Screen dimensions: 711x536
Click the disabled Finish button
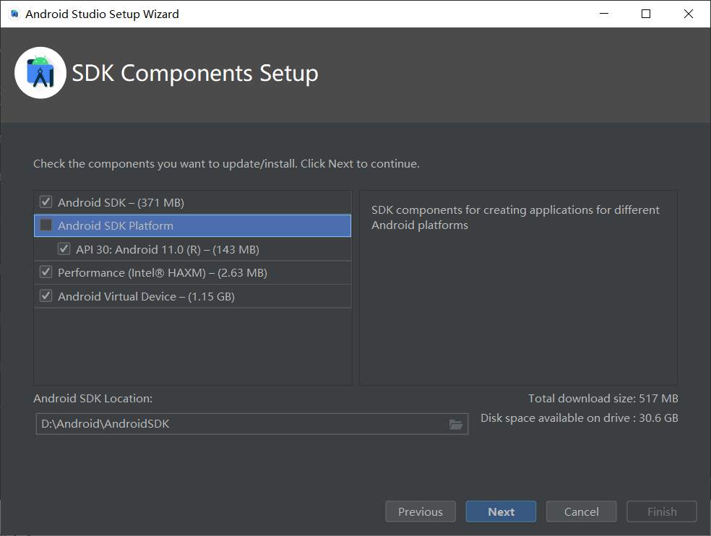662,511
